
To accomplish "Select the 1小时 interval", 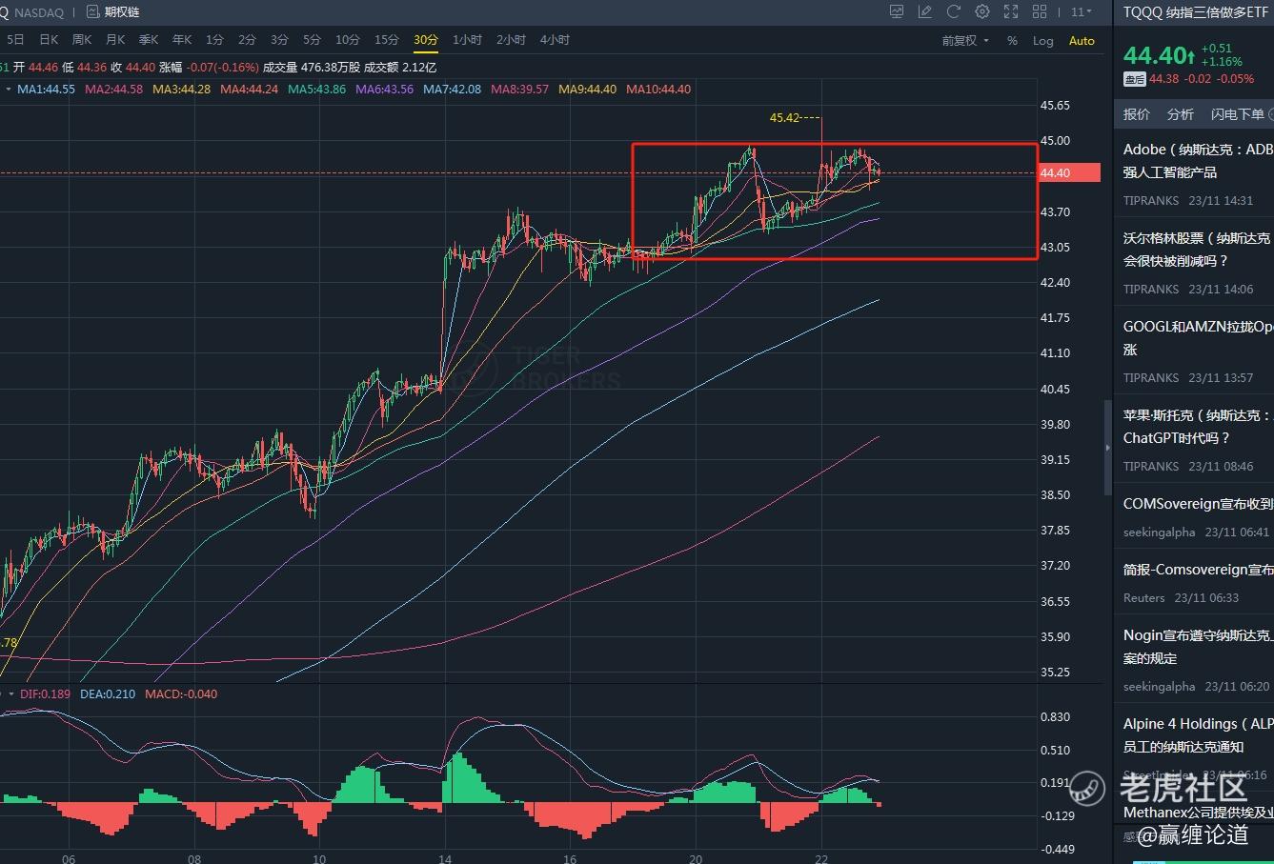I will [467, 40].
